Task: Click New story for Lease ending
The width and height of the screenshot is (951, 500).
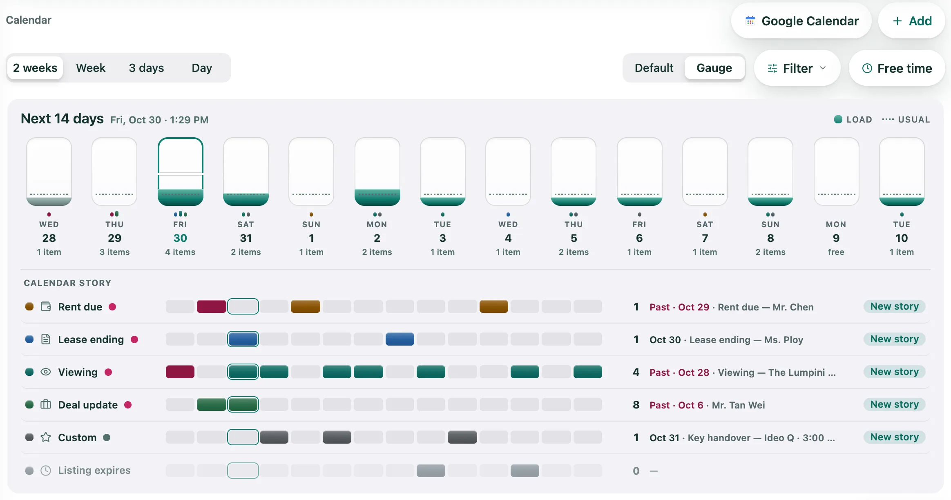Action: [x=894, y=339]
